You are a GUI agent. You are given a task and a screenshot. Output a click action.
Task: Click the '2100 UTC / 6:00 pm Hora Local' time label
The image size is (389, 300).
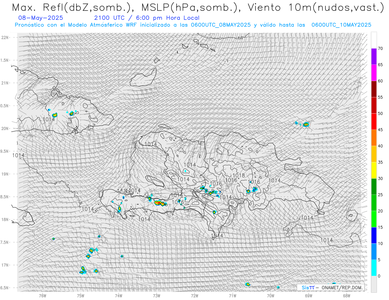click(x=147, y=18)
